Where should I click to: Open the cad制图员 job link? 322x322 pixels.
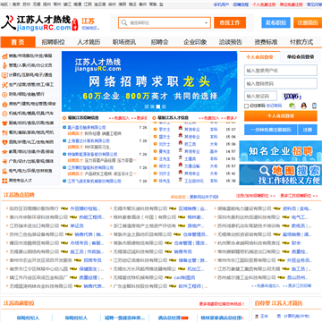click(x=184, y=278)
